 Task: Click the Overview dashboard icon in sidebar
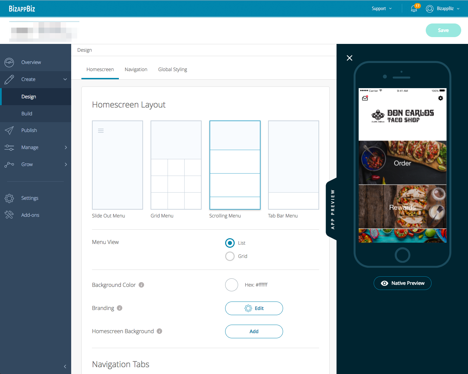(9, 62)
